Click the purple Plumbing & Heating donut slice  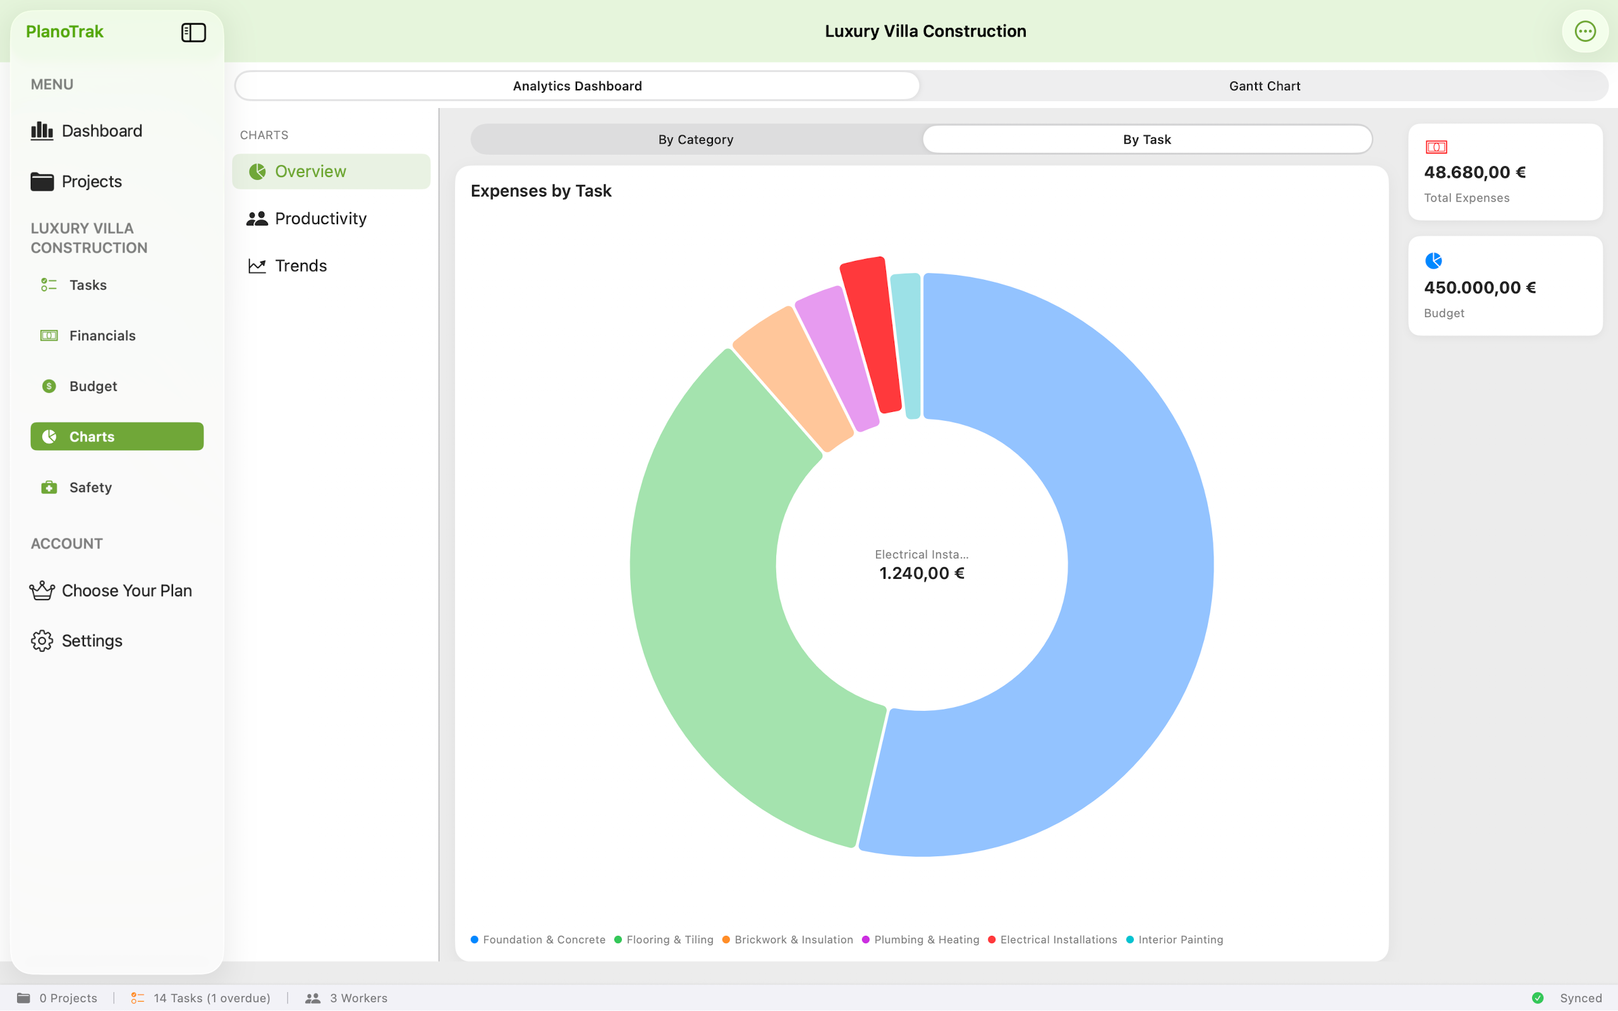[x=837, y=358]
